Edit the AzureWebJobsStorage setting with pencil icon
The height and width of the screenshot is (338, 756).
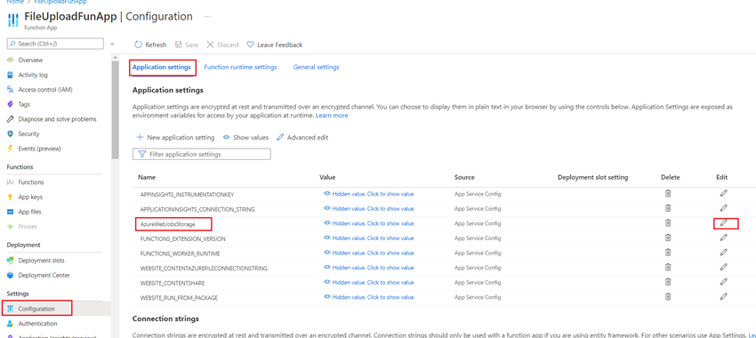coord(724,222)
